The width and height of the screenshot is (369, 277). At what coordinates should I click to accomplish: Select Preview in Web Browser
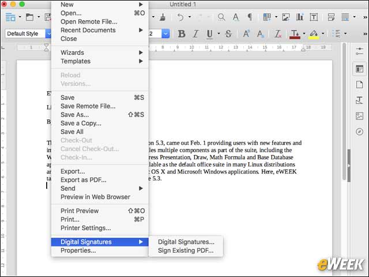100,197
